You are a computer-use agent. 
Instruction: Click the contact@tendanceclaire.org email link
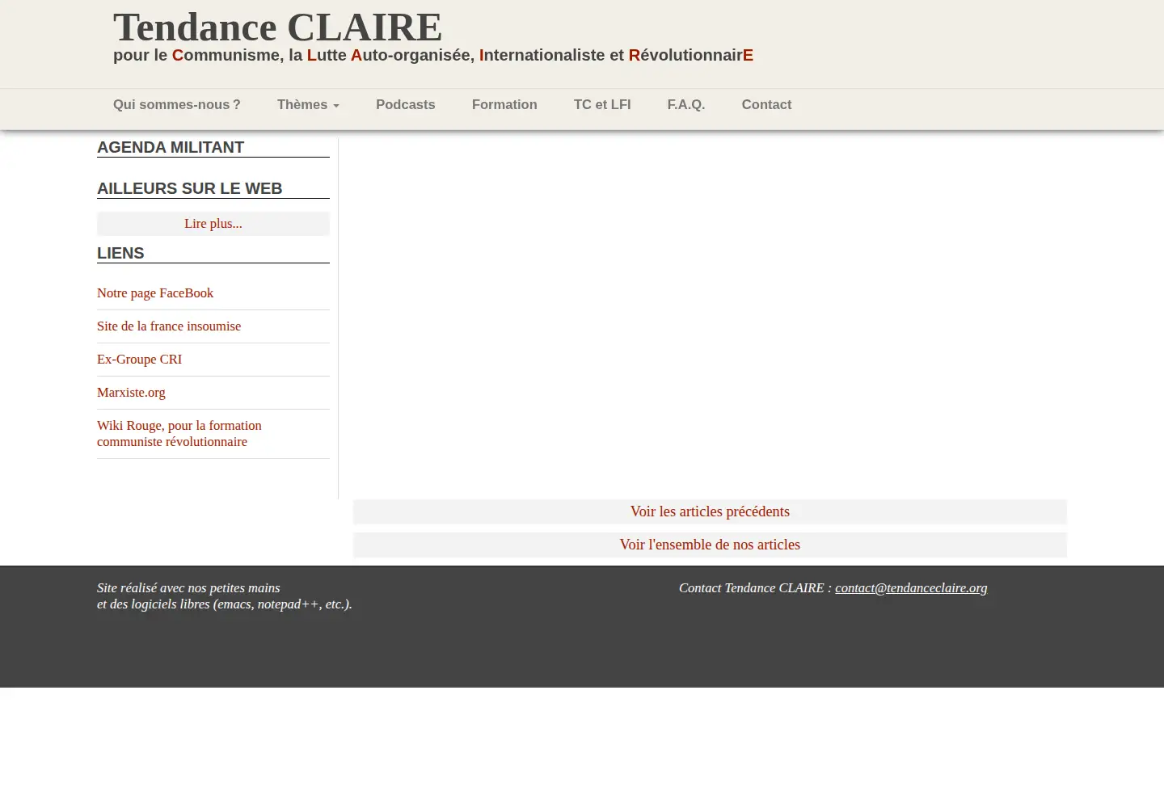(x=911, y=588)
